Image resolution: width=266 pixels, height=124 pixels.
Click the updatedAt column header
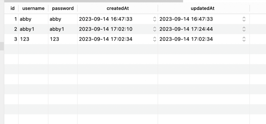203,8
